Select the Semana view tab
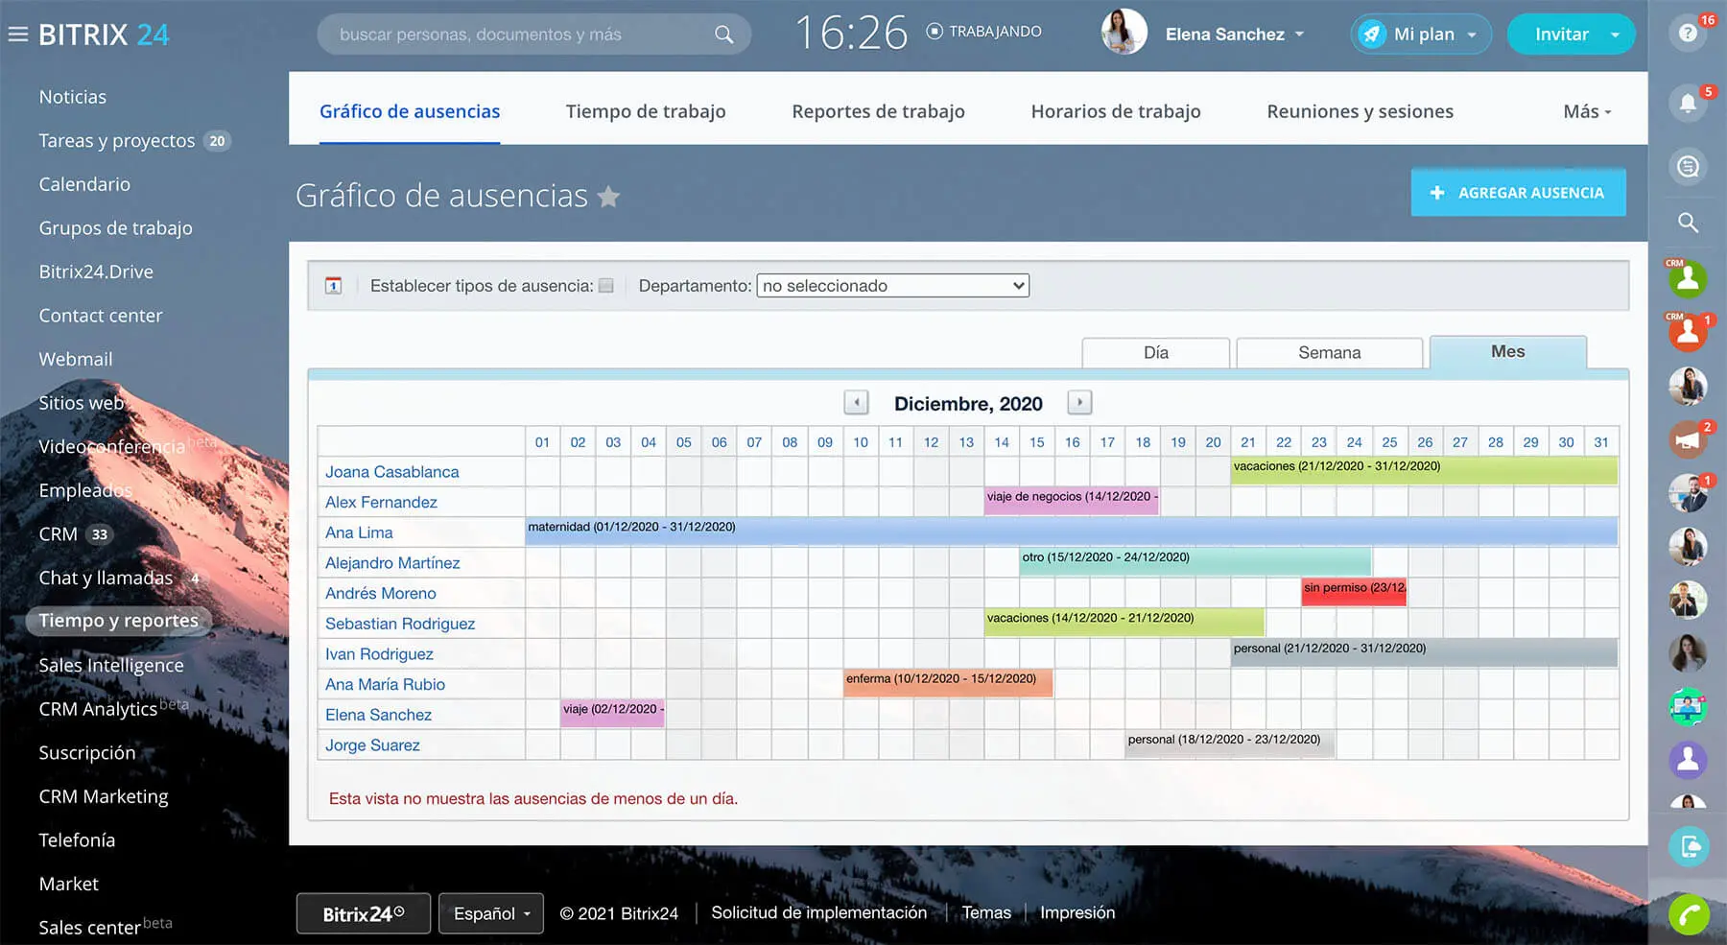 coord(1329,353)
